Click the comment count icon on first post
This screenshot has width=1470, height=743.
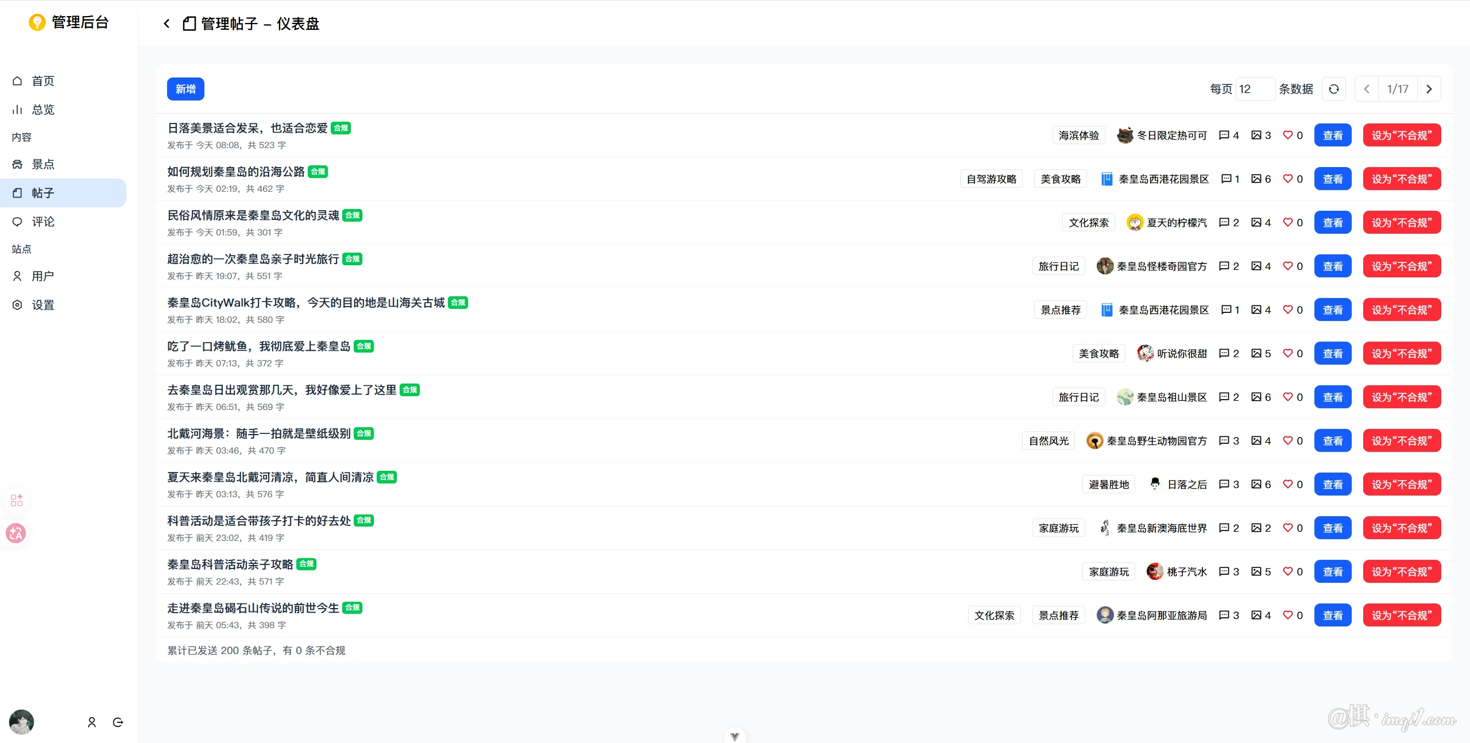[x=1224, y=136]
